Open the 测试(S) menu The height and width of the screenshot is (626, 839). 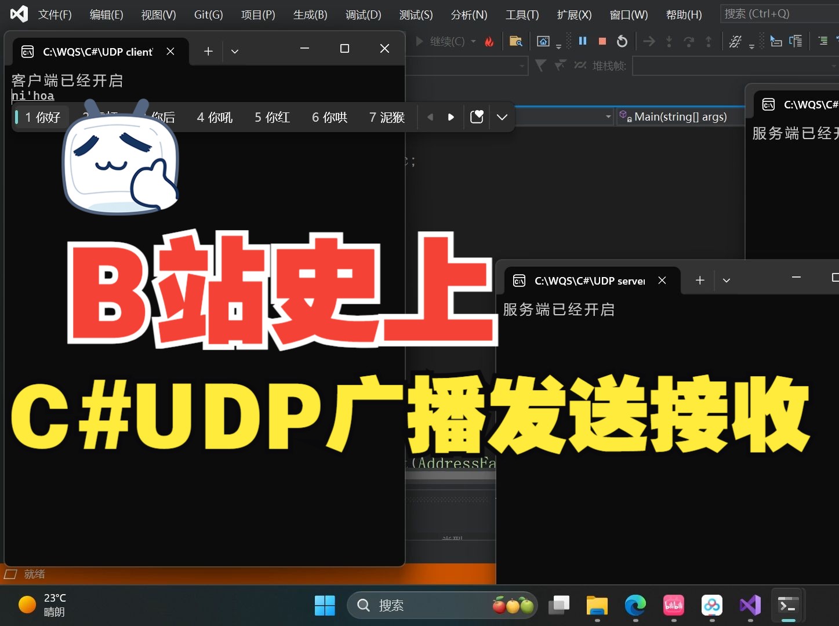click(416, 14)
